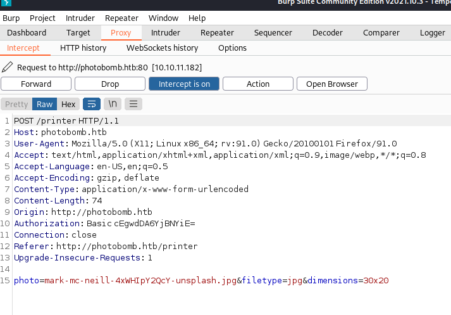
Task: Click the photo parameter value in body
Action: 140,280
